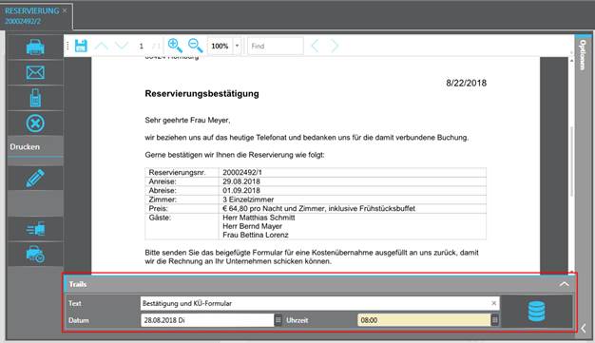Click the document date 8/22/2018
Screen dimensions: 595x343
pos(467,83)
